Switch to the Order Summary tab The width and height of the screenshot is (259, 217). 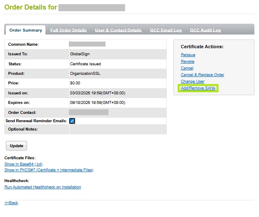(x=25, y=30)
